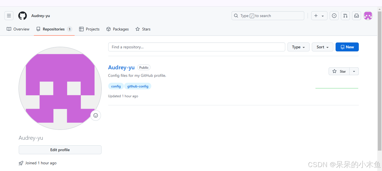382x171 pixels.
Task: Click the 'Public' visibility label
Action: coord(144,67)
